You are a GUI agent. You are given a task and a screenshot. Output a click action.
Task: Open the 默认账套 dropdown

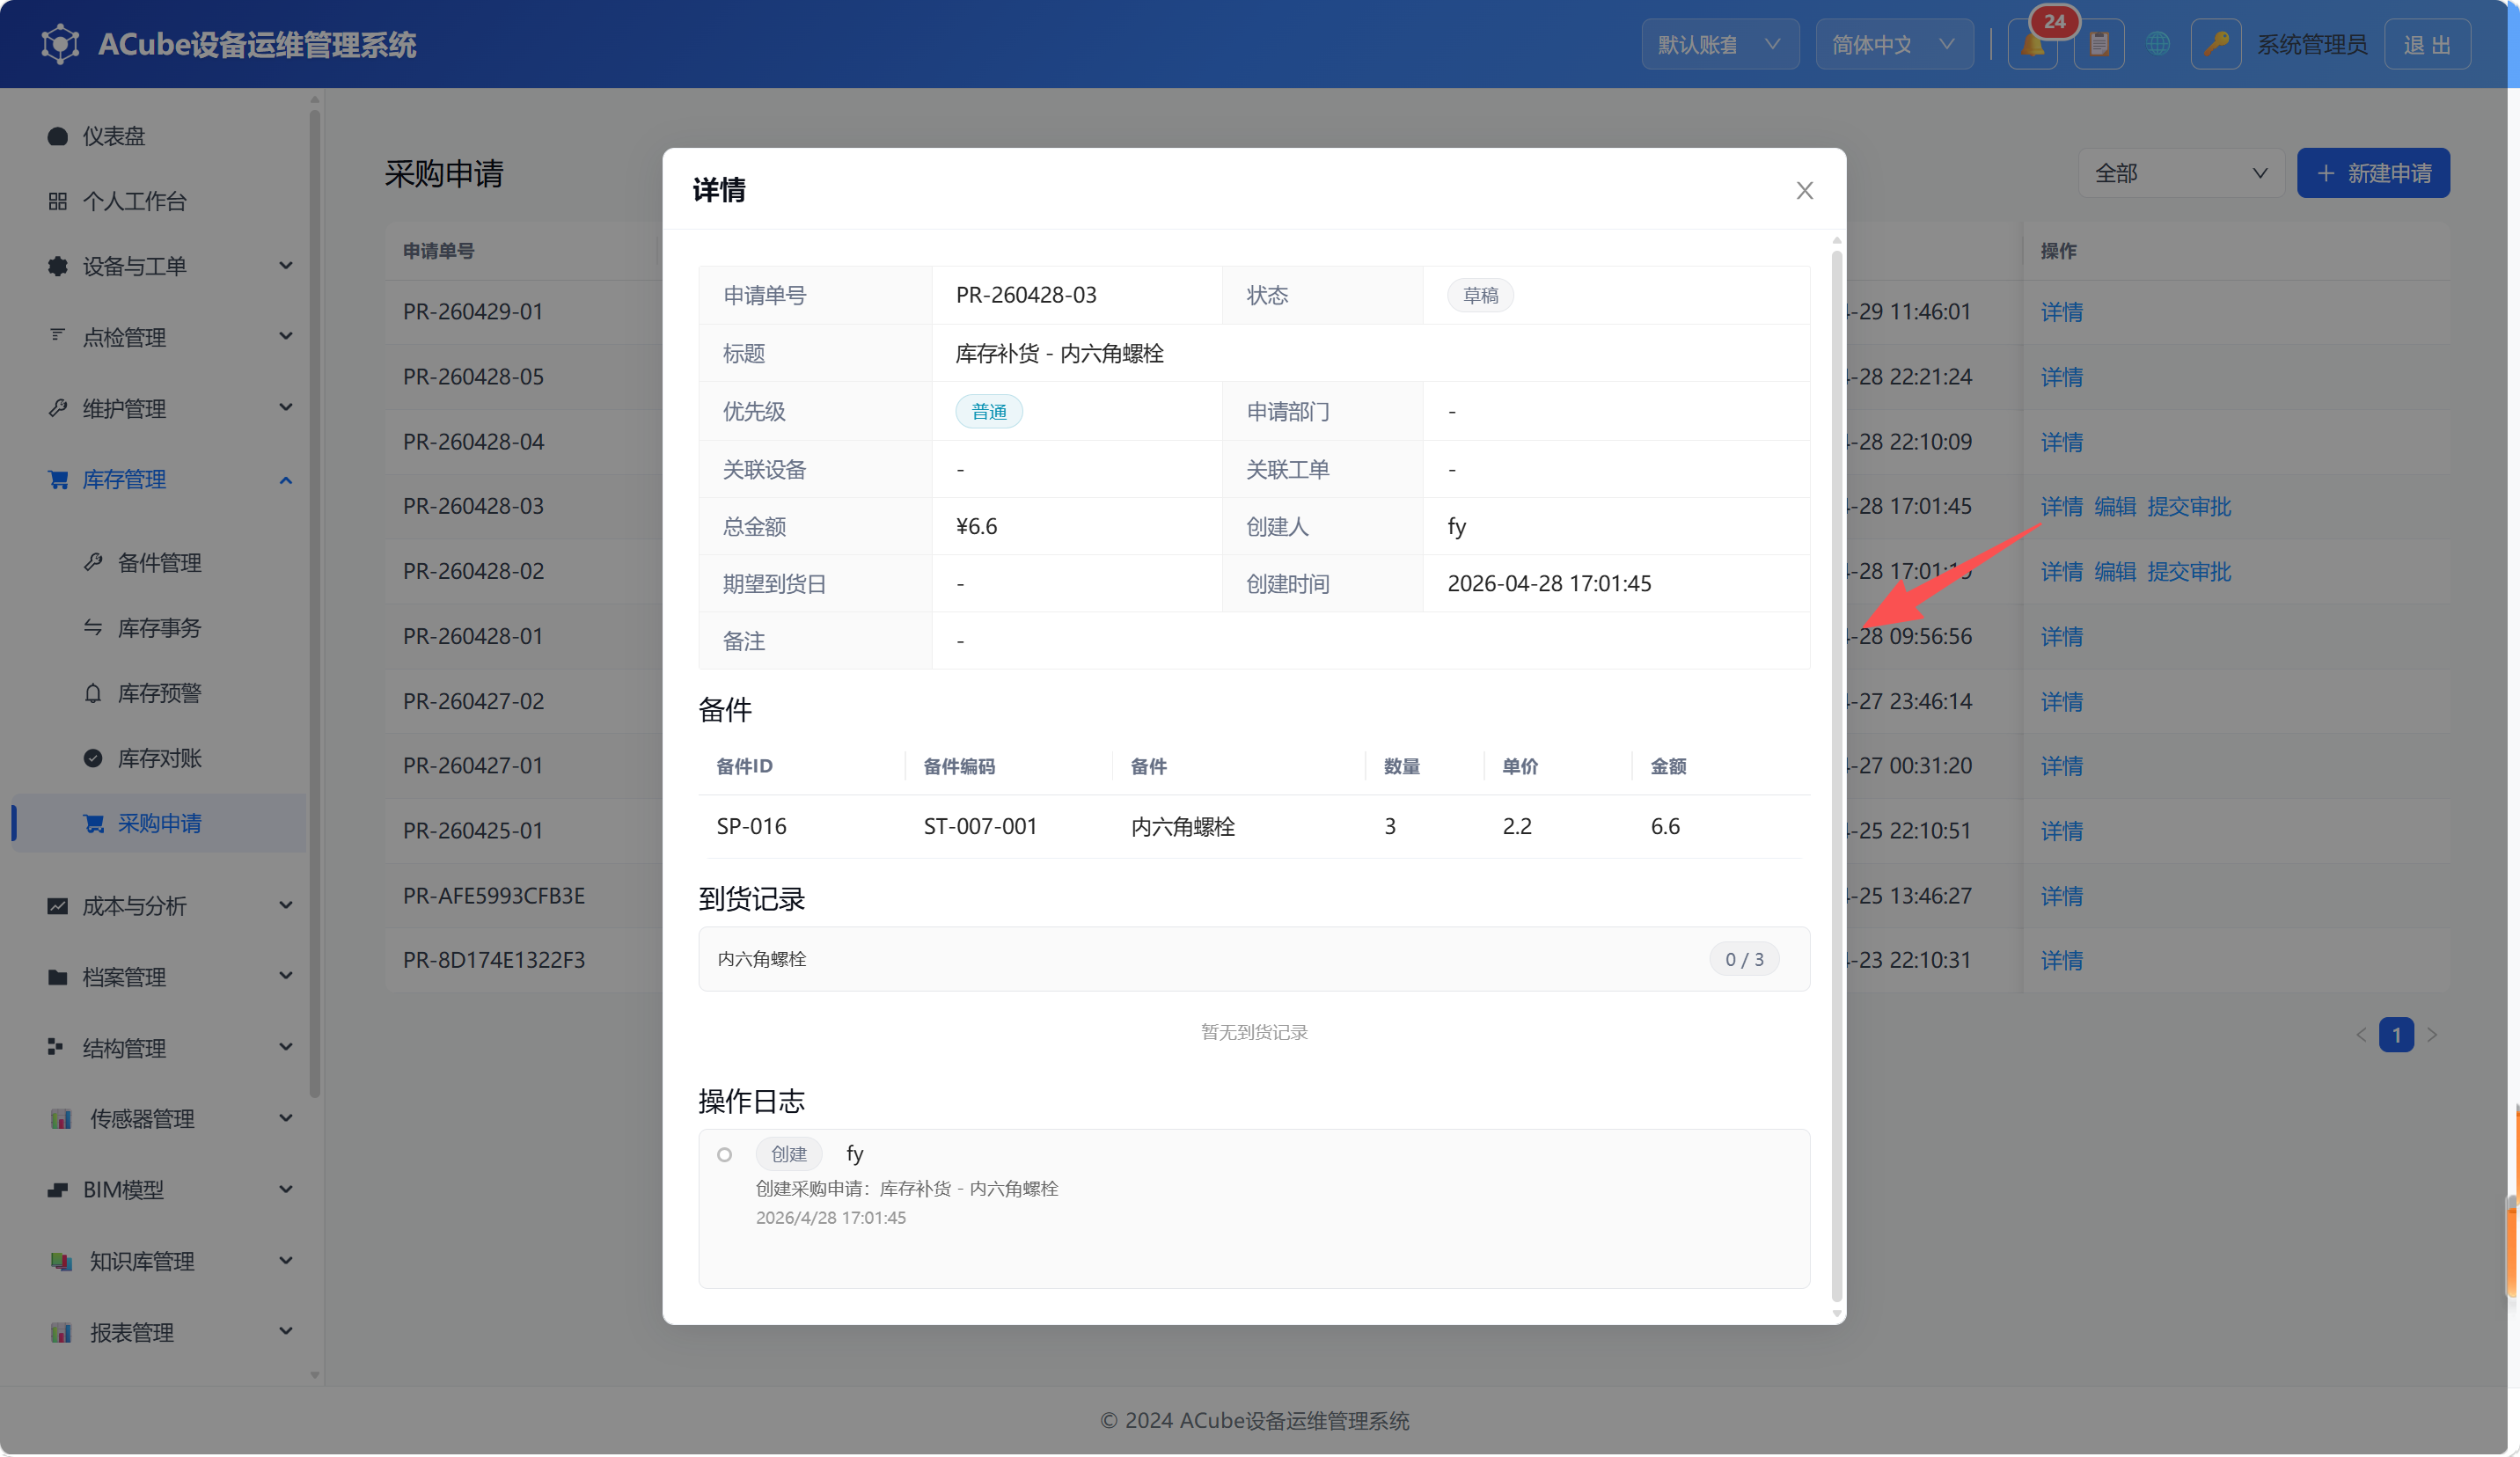pos(1719,44)
